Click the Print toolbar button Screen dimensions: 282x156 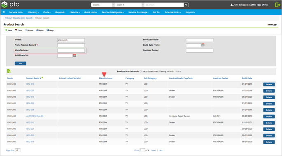(x=40, y=30)
